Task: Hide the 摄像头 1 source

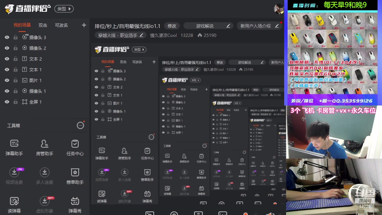Action: coord(7,91)
